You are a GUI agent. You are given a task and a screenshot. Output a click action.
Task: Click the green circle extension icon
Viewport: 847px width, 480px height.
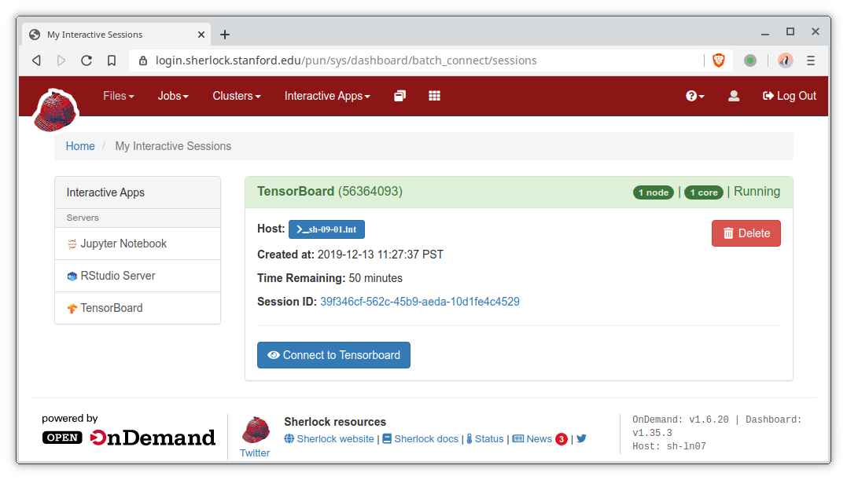pyautogui.click(x=749, y=60)
